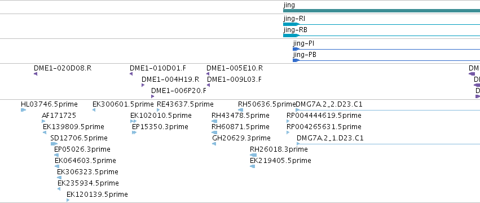This screenshot has height=203, width=480.
Task: Click the RH50636.5prime EST glyph
Action: tap(241, 110)
